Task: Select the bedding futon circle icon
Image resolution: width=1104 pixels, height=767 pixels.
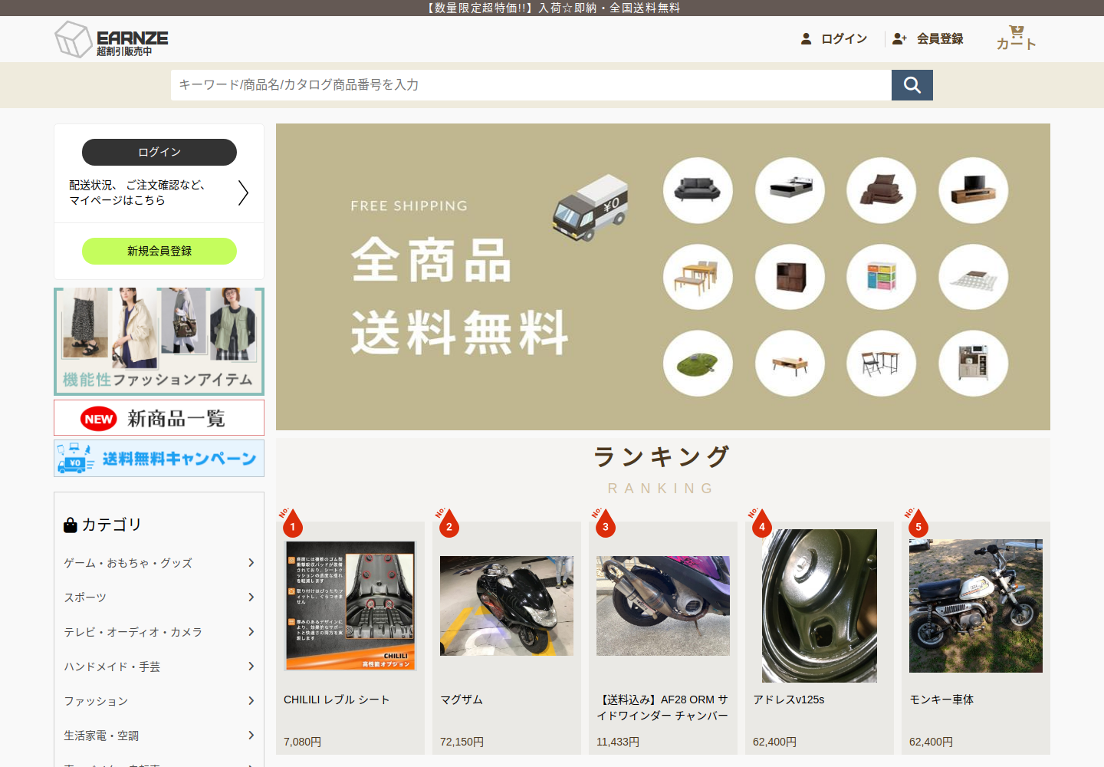Action: (881, 190)
